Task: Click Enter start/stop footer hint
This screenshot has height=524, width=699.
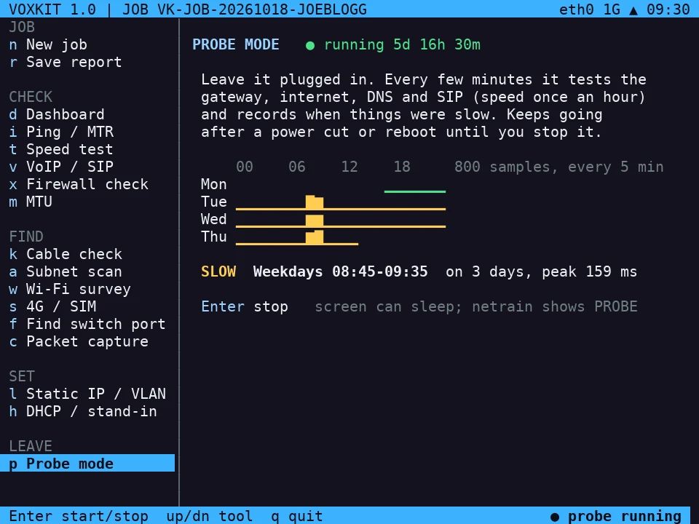Action: [x=79, y=516]
